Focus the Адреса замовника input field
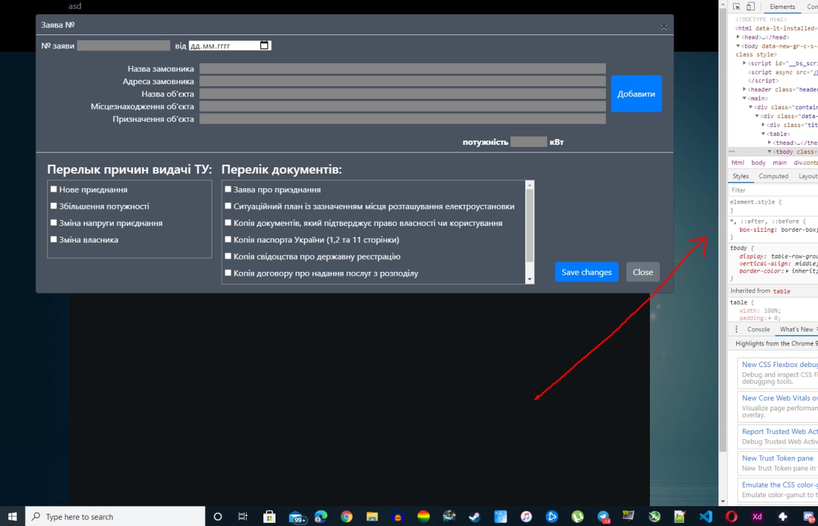Image resolution: width=818 pixels, height=526 pixels. 403,81
